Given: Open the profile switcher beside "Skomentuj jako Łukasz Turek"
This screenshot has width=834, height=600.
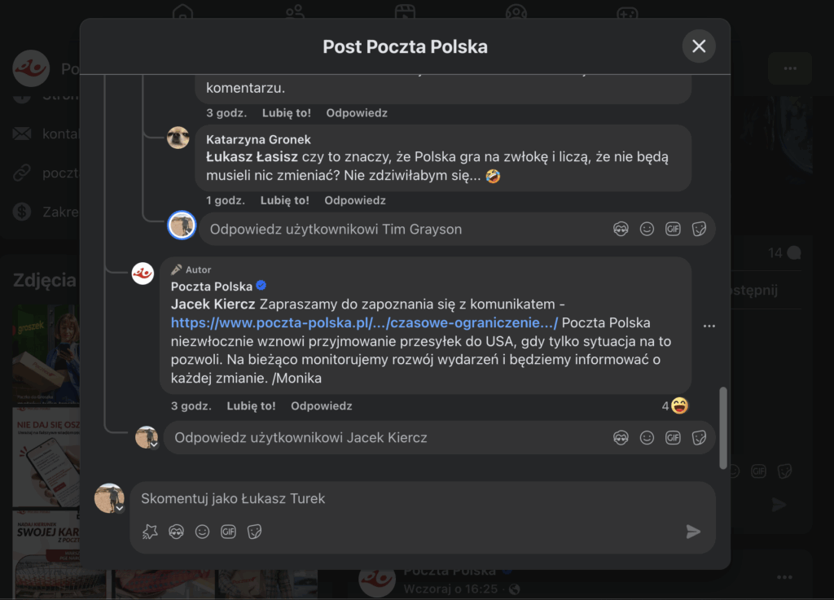Looking at the screenshot, I should click(x=120, y=509).
